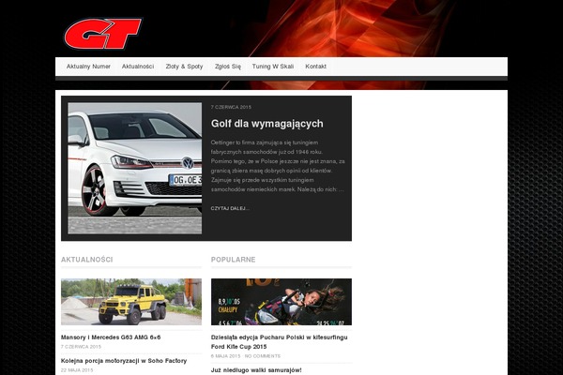Click the 22 maja 2015 date
The image size is (563, 375).
pyautogui.click(x=77, y=370)
